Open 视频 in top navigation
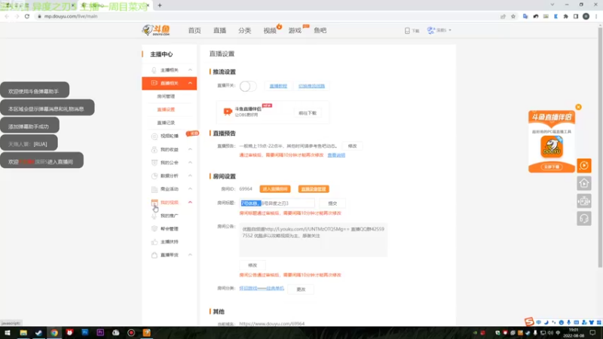Image resolution: width=603 pixels, height=339 pixels. point(270,30)
